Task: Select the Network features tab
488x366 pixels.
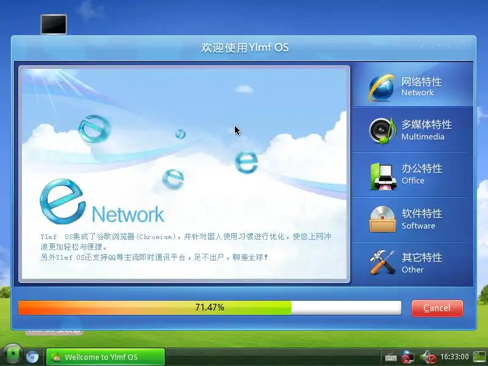Action: (x=412, y=84)
